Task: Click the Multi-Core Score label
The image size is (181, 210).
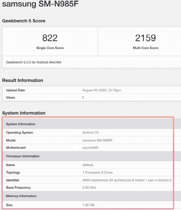Action: (x=146, y=48)
